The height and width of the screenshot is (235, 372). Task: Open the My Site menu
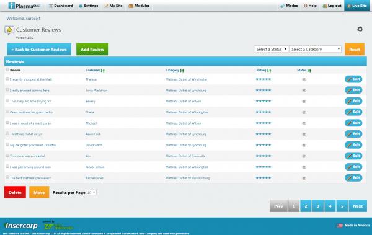point(113,6)
